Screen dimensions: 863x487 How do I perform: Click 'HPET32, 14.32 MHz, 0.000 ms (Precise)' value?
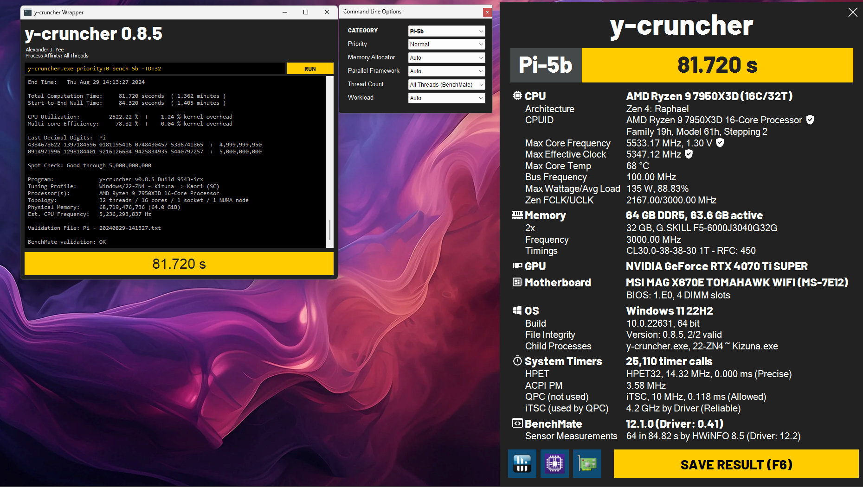pos(709,374)
